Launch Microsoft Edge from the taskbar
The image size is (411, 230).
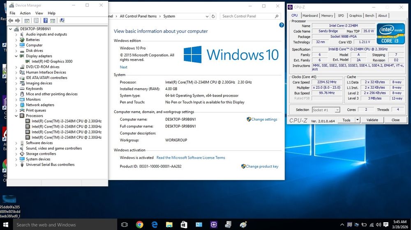pos(155,225)
